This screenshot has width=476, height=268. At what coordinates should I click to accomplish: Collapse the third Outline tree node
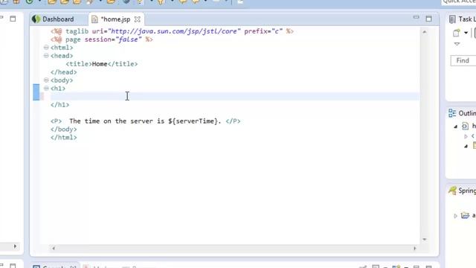466,146
